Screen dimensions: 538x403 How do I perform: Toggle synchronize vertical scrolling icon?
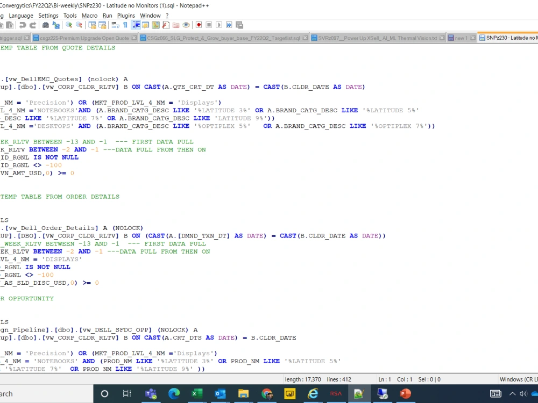[92, 25]
